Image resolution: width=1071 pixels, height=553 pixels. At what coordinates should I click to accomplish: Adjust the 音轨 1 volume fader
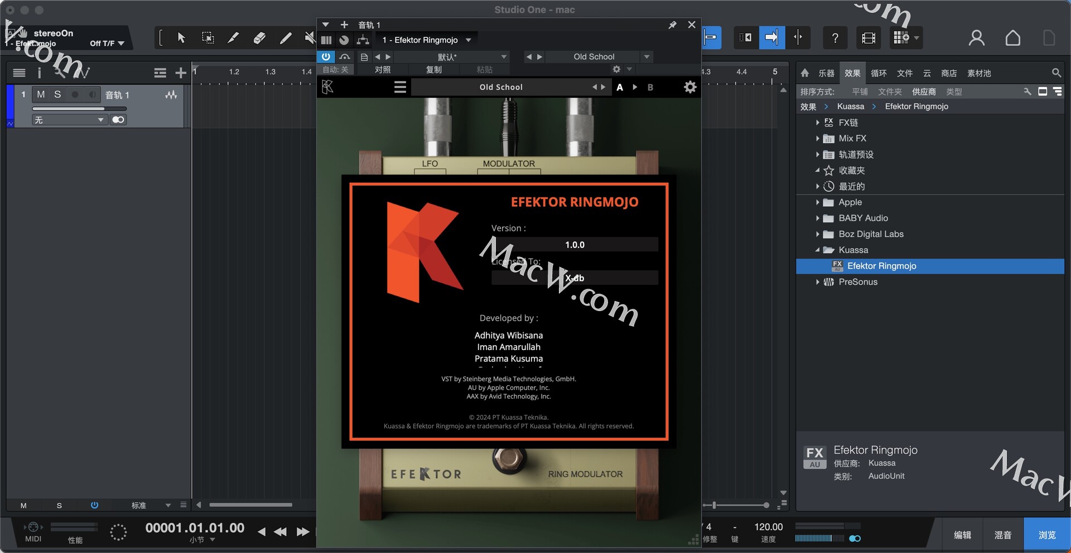tap(79, 109)
